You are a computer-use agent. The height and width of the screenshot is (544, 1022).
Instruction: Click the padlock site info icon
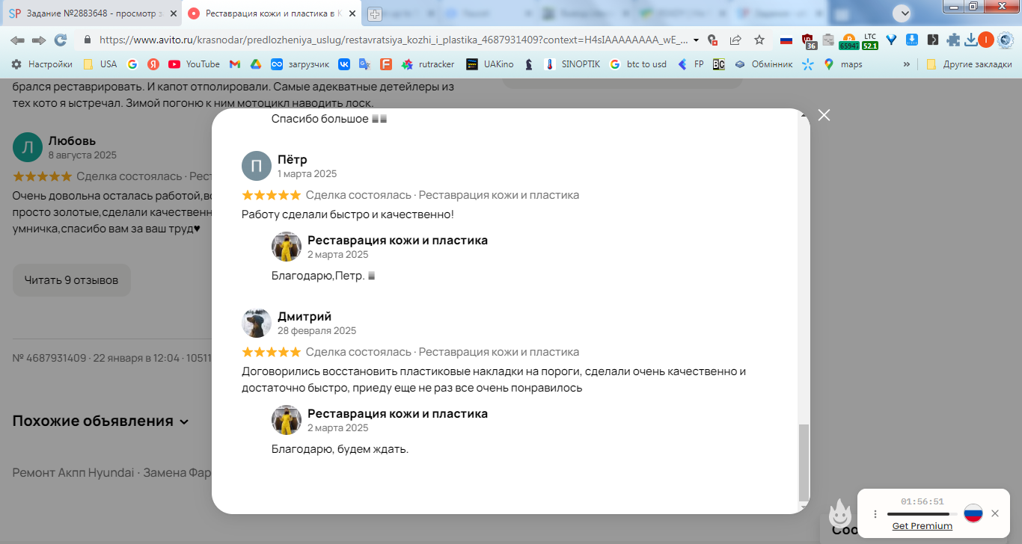[x=88, y=40]
